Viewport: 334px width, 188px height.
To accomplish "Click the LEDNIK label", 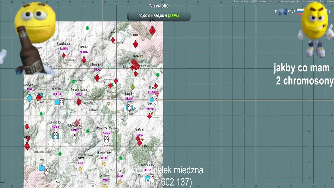I will click(105, 180).
